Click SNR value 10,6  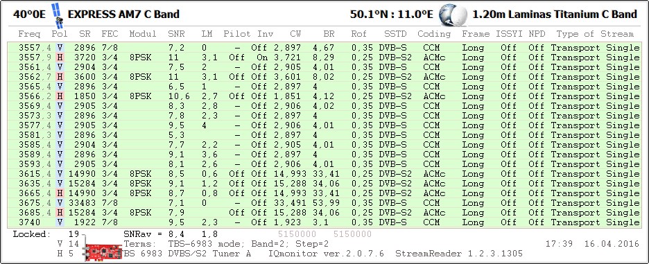(179, 96)
